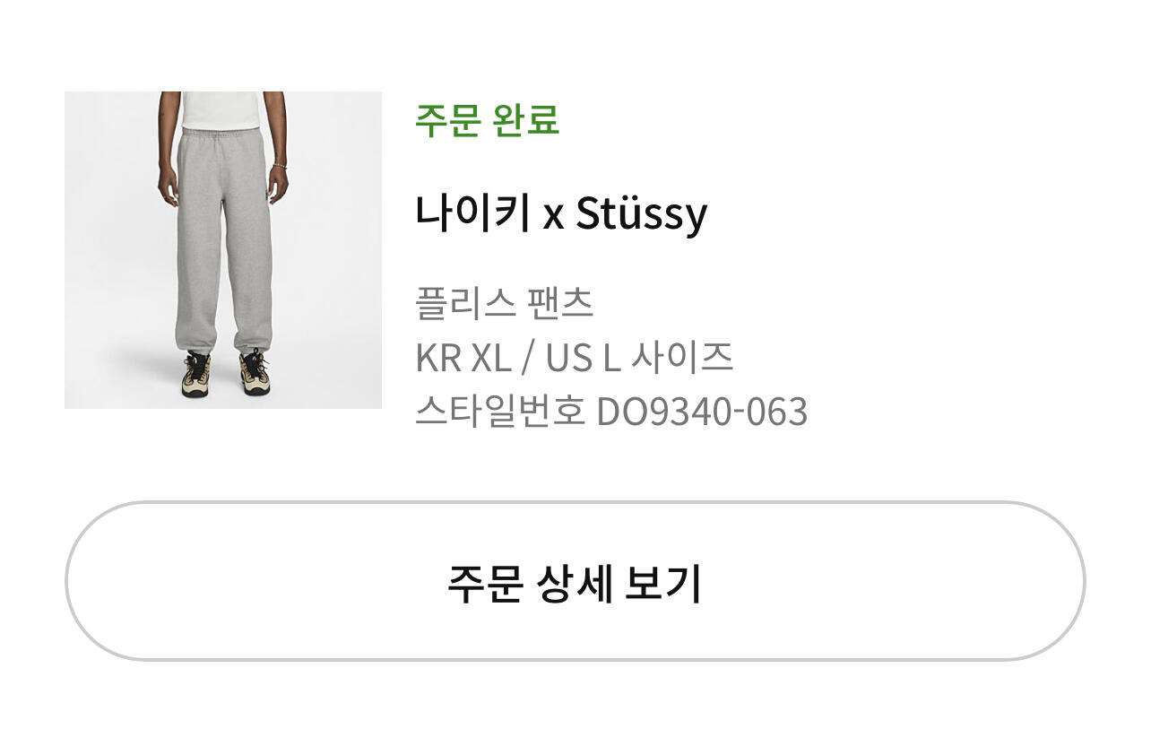Select the 나이키 x Stüssy product title
Image resolution: width=1151 pixels, height=755 pixels.
pos(561,213)
